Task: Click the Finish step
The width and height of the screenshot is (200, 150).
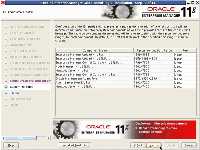Action: coord(14,105)
